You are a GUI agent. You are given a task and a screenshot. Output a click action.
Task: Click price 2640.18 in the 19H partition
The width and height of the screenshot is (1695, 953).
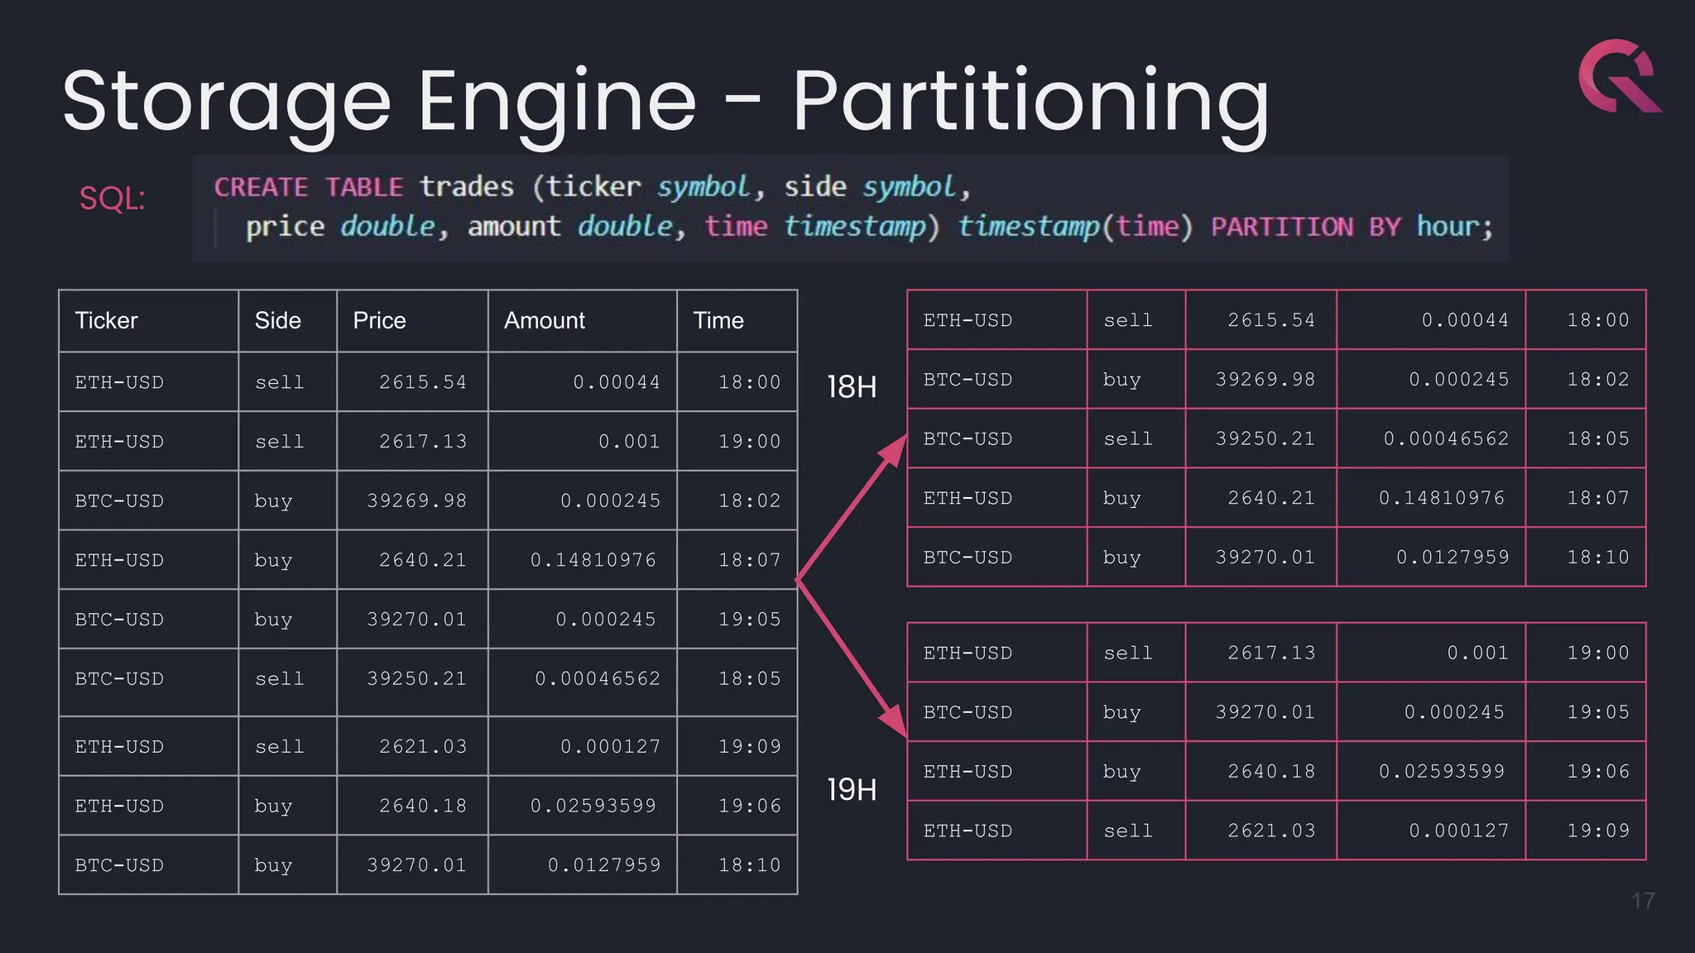[x=1271, y=772]
